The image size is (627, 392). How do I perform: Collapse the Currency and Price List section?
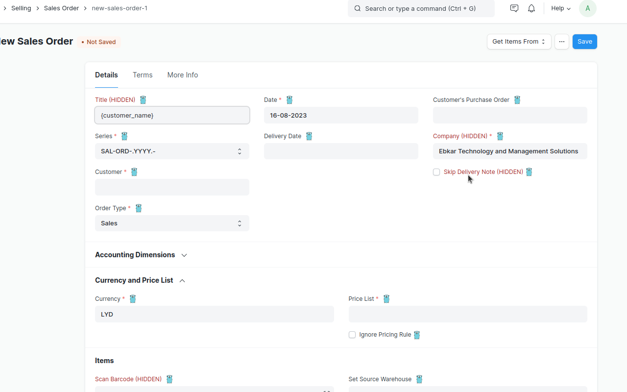tap(140, 280)
